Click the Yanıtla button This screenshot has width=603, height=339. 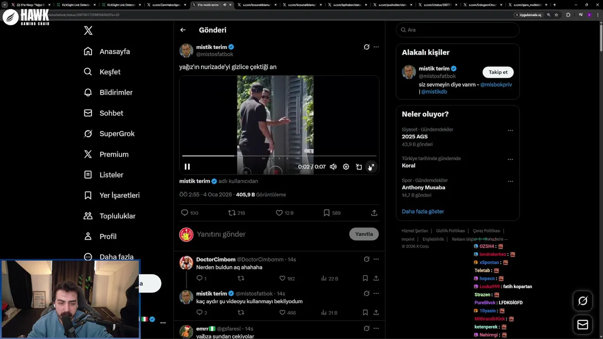point(364,234)
